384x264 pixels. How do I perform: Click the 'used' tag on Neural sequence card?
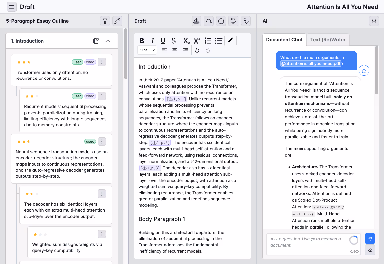90,141
